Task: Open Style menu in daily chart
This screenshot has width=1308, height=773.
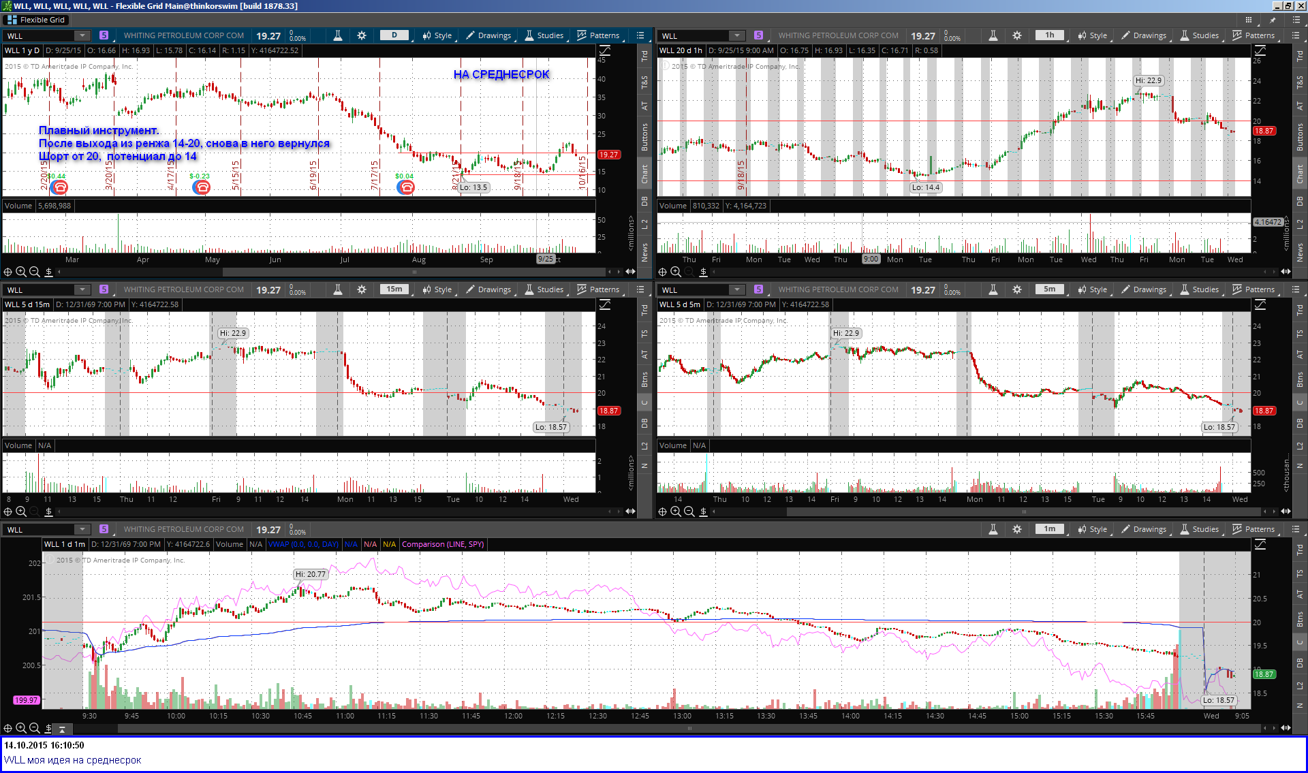Action: tap(437, 35)
